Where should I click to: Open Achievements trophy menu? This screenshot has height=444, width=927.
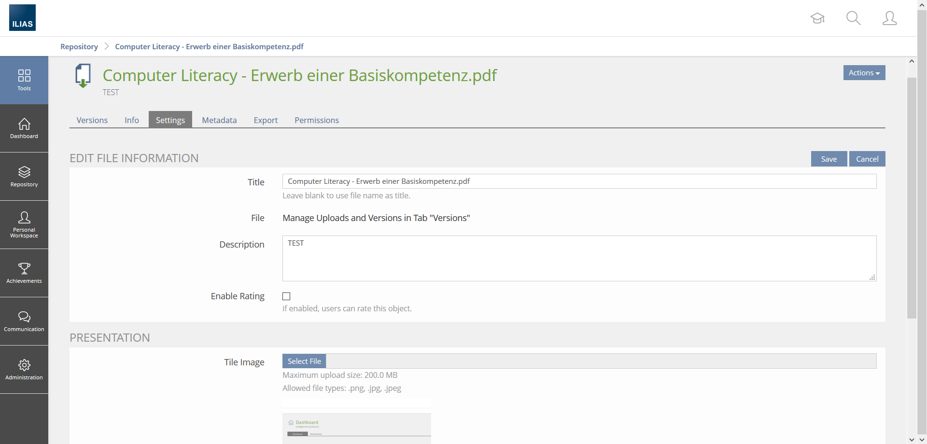tap(24, 273)
